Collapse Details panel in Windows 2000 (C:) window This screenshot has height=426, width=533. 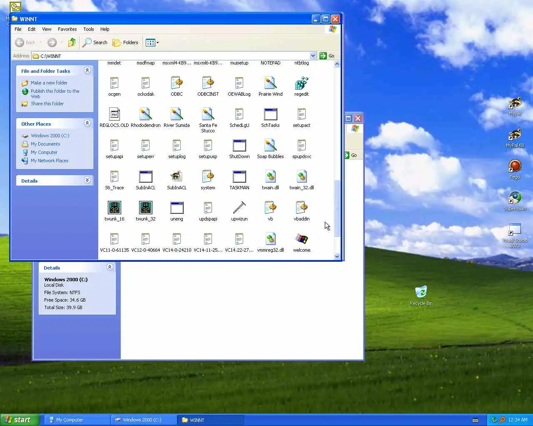click(110, 267)
